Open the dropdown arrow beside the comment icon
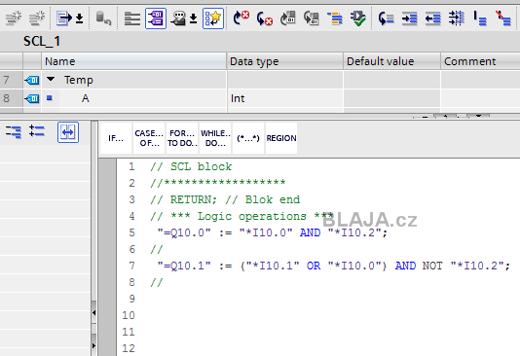This screenshot has height=356, width=520. [x=194, y=18]
